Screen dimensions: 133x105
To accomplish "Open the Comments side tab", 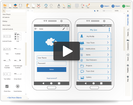I will pos(128,45).
